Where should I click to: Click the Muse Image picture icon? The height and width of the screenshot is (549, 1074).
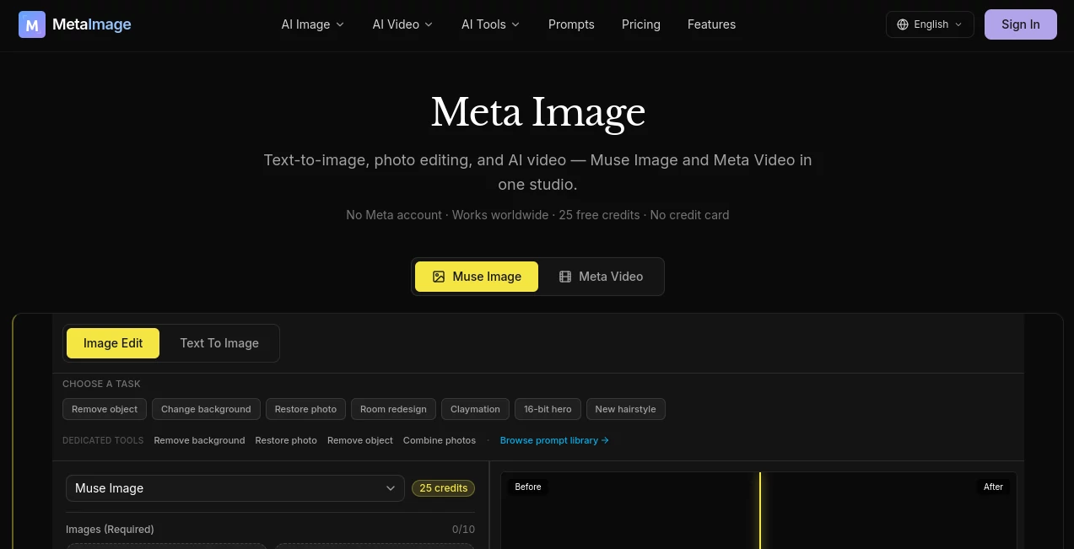click(x=439, y=277)
